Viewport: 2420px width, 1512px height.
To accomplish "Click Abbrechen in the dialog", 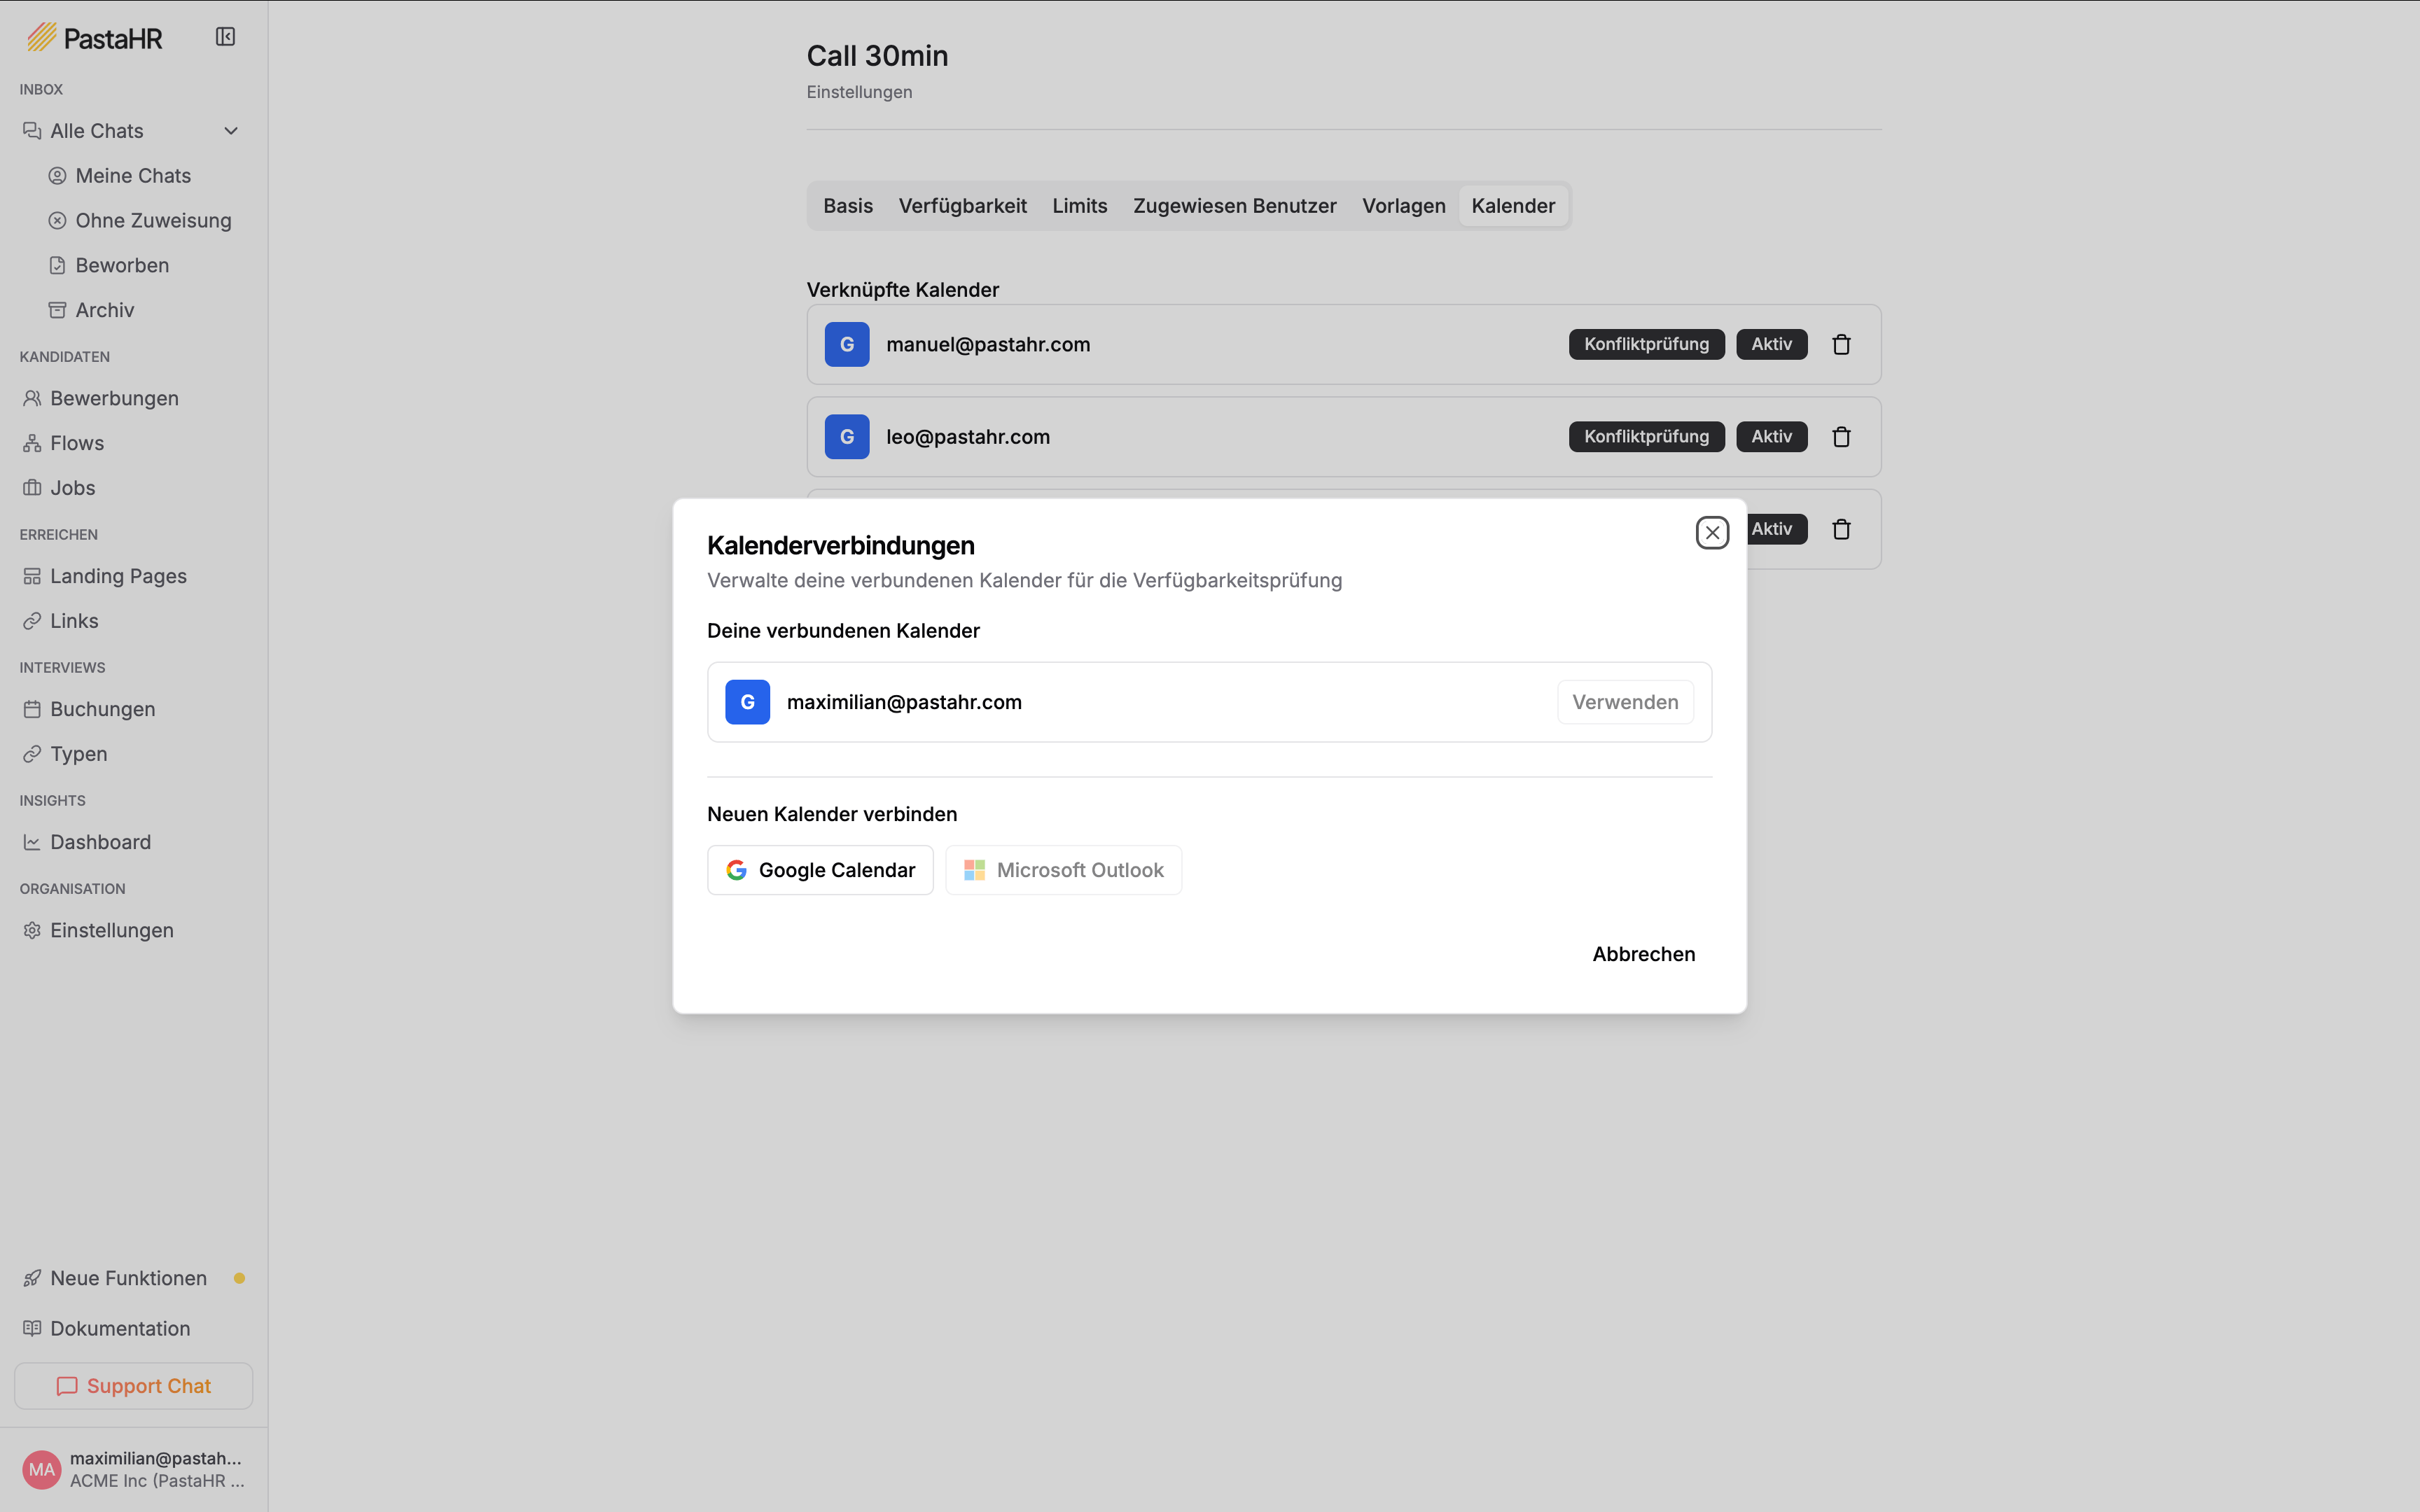I will click(1643, 954).
